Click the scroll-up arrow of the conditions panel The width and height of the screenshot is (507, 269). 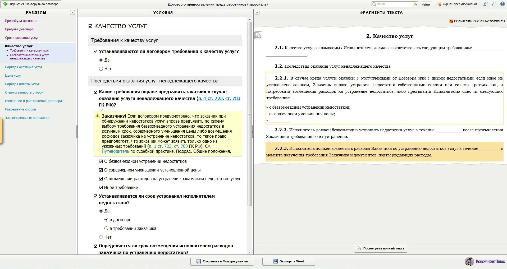(249, 19)
